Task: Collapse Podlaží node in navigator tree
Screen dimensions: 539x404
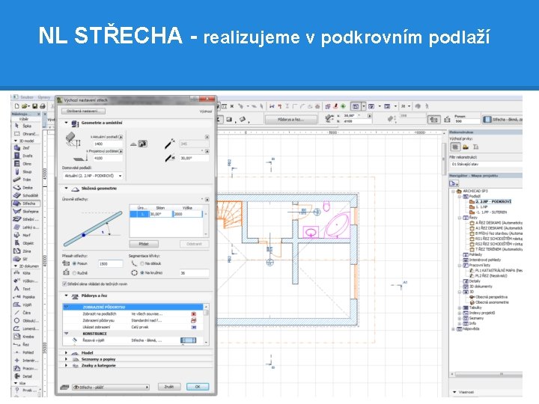Action: 459,197
